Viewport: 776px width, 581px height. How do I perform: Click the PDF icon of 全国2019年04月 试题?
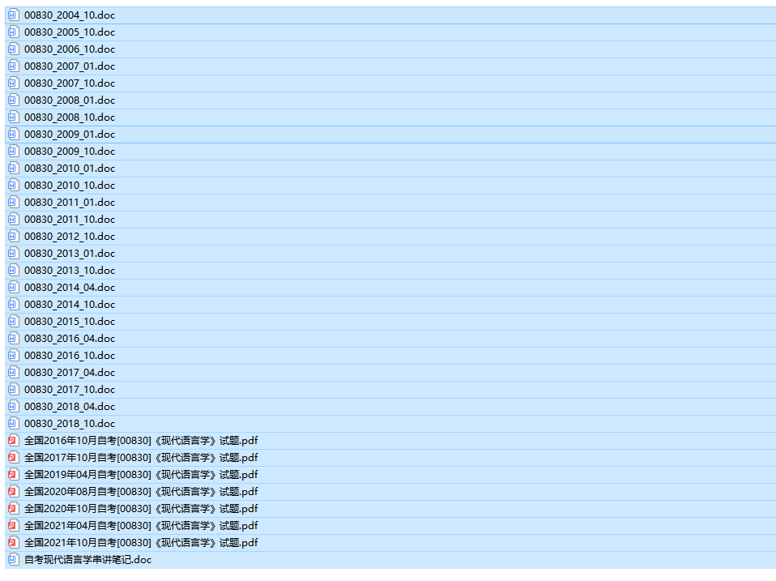[13, 475]
